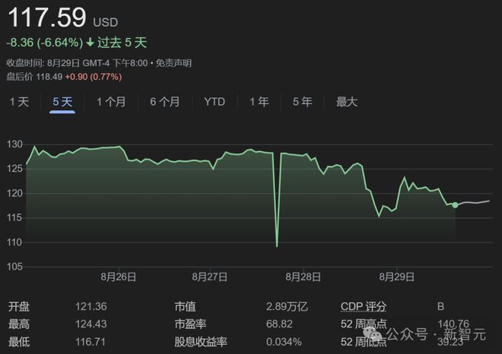
Task: Click the 8月29日 date label on axis
Action: point(397,277)
